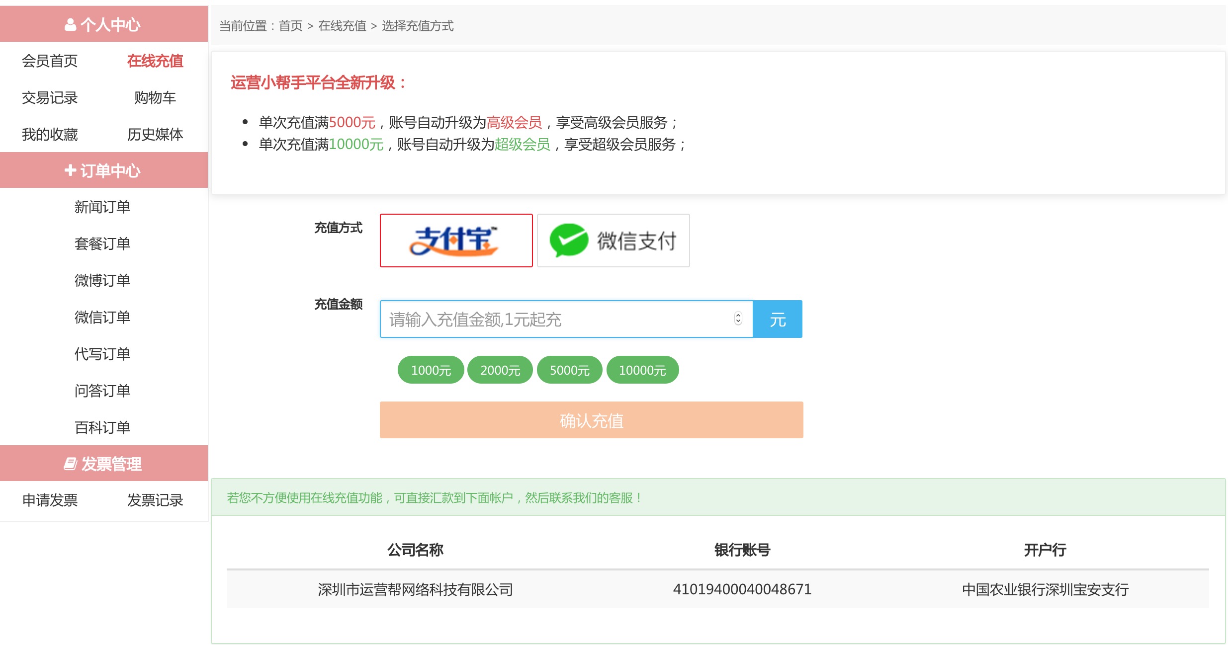This screenshot has height=645, width=1228.
Task: Click the 订单中心 section header
Action: pyautogui.click(x=104, y=170)
